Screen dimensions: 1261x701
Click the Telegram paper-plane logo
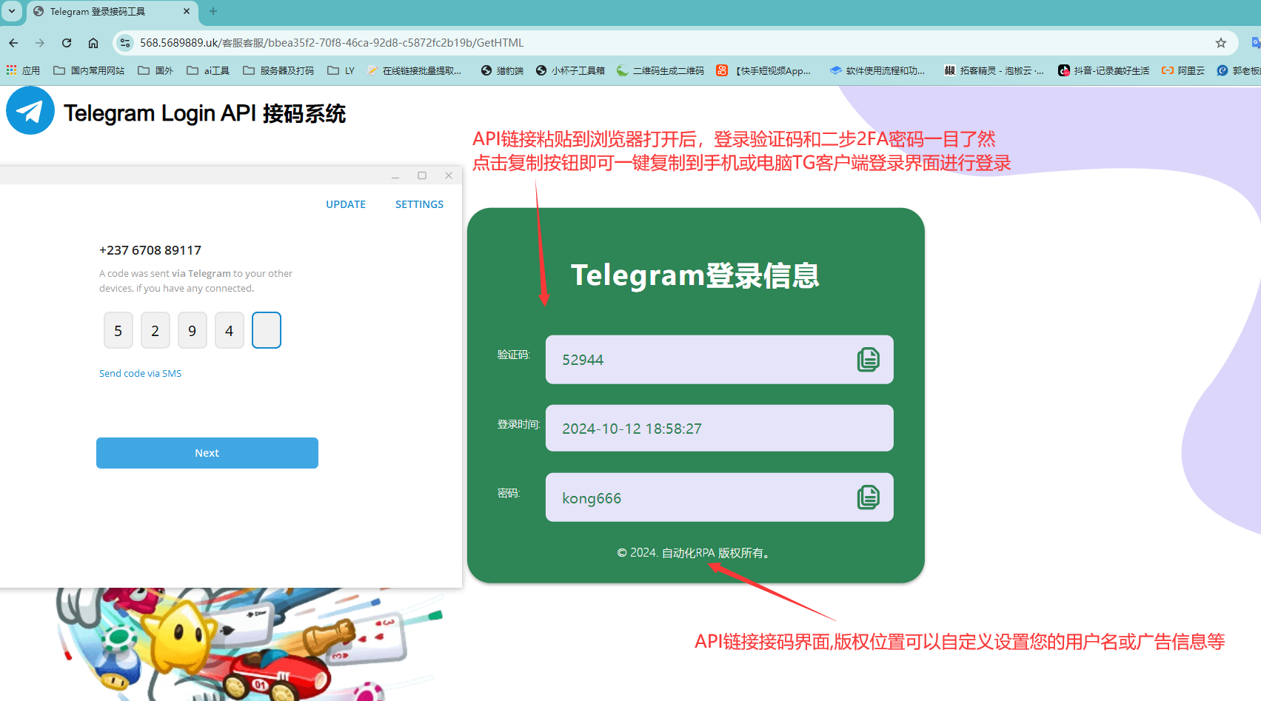click(30, 111)
